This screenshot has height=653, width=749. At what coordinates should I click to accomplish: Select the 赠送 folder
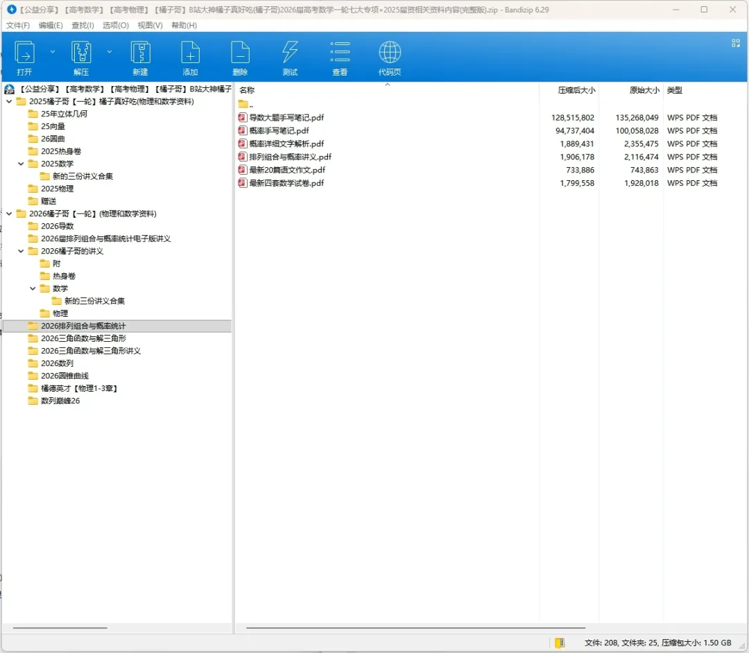coord(42,201)
